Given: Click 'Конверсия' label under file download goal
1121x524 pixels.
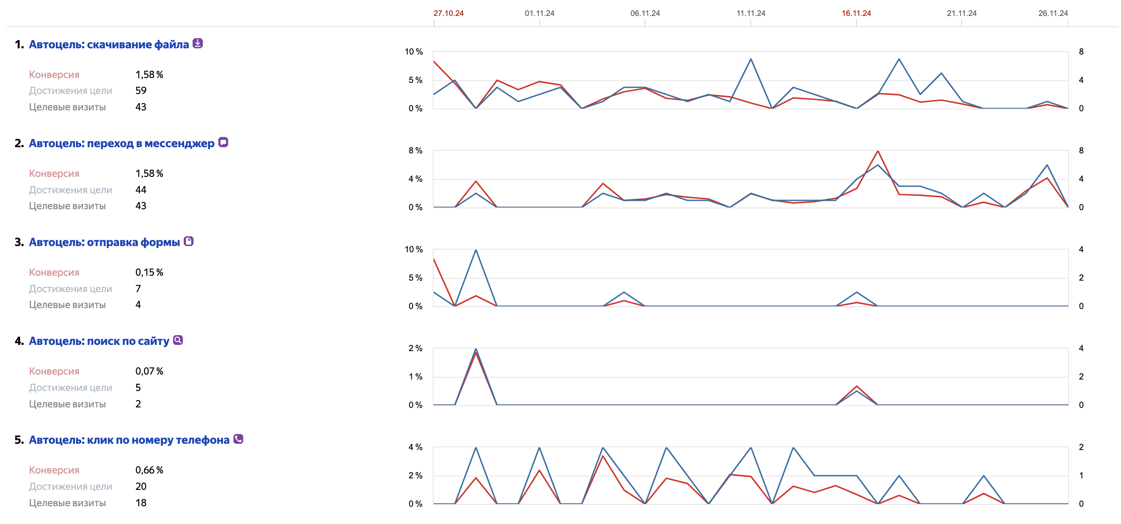Looking at the screenshot, I should (54, 74).
